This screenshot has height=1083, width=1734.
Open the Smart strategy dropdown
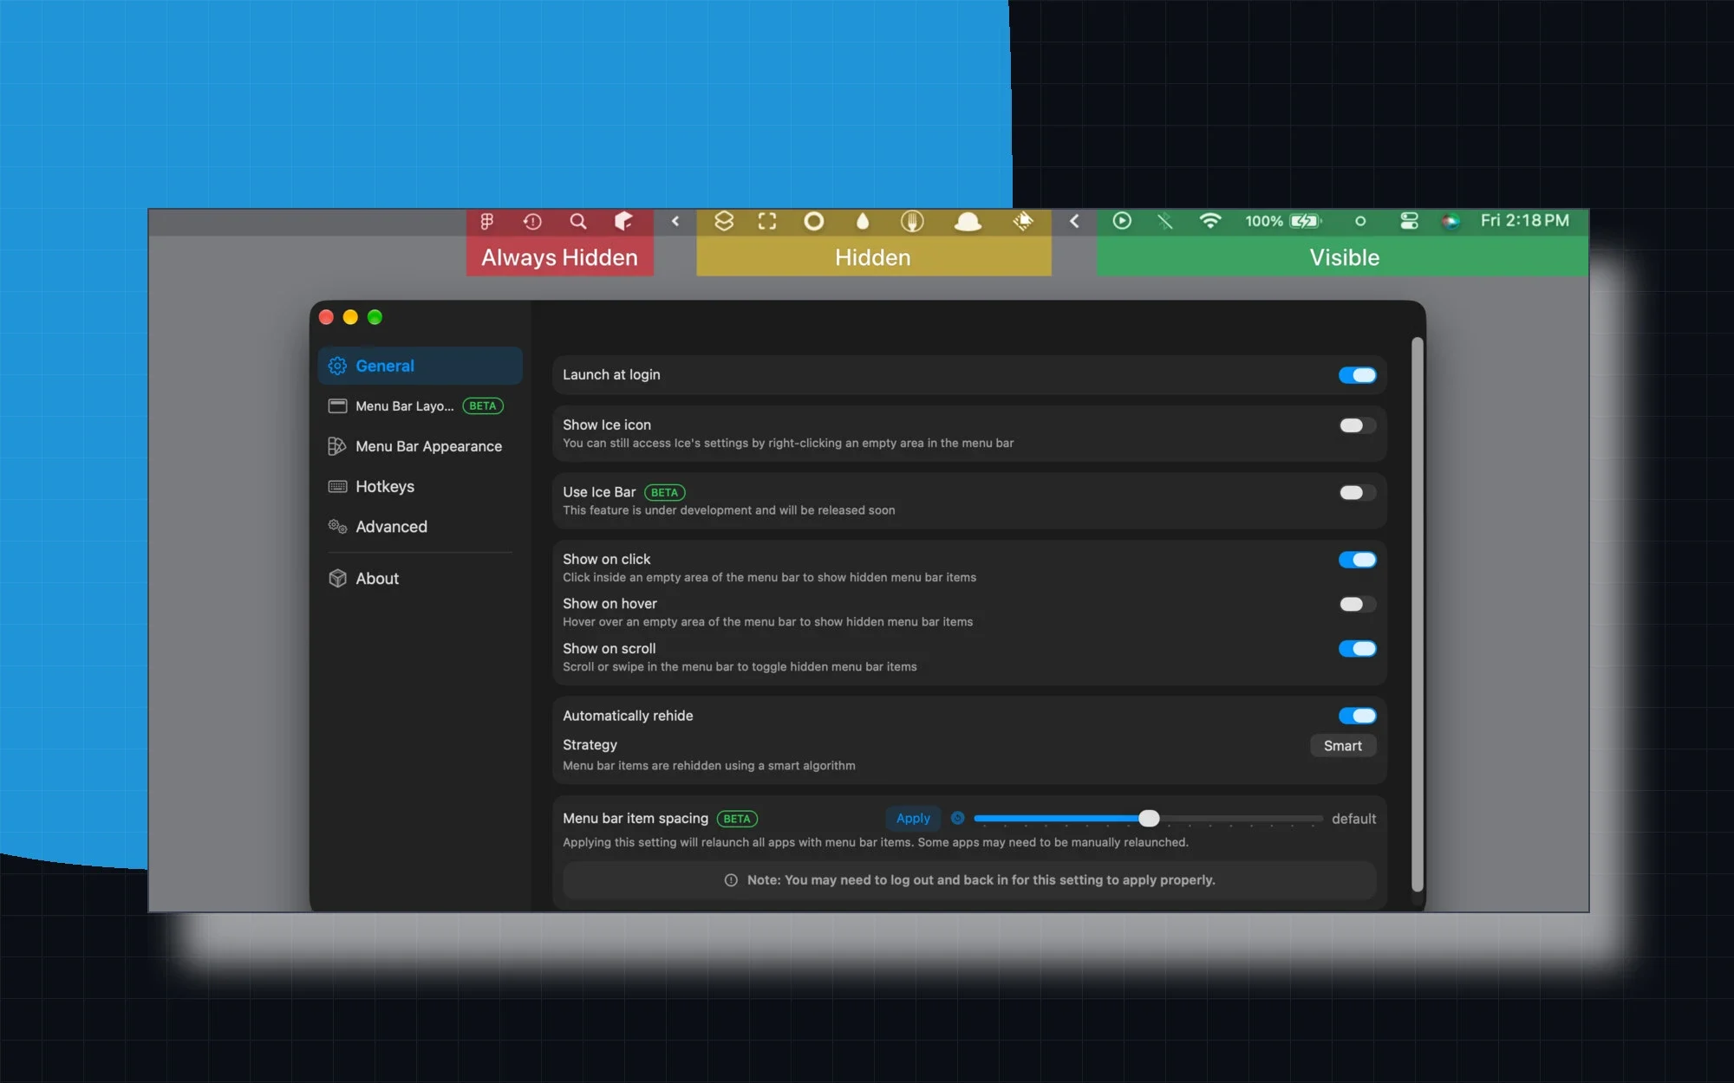click(x=1343, y=746)
